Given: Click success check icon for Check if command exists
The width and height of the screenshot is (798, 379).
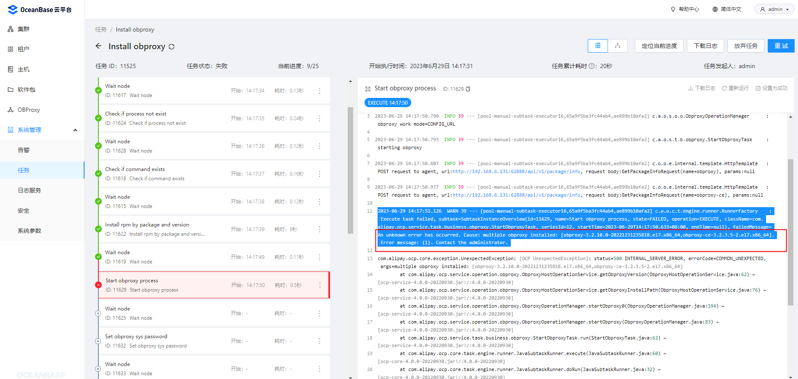Looking at the screenshot, I should (98, 174).
